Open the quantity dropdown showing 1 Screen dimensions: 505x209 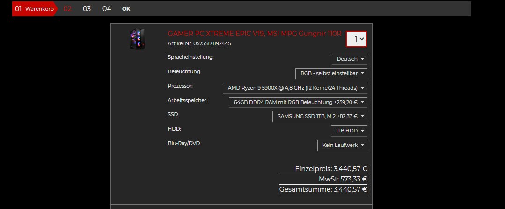tap(356, 39)
